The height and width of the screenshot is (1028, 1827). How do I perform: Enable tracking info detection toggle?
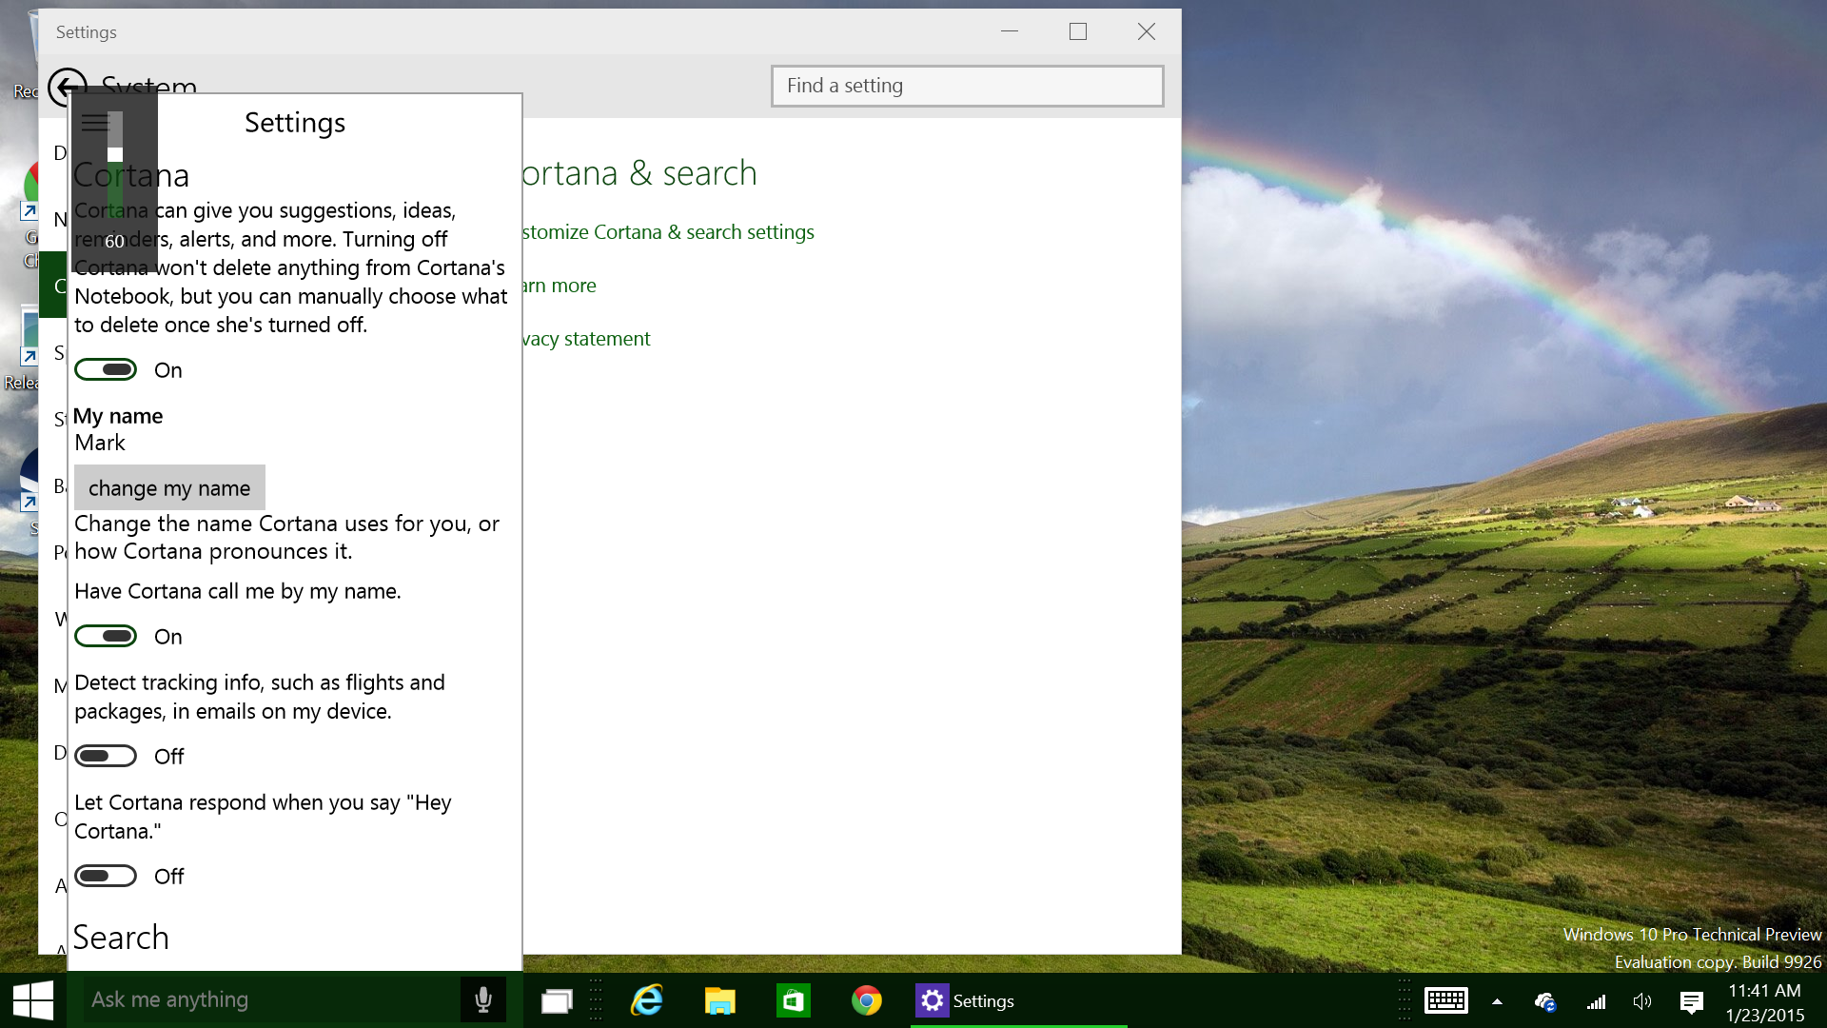tap(106, 756)
